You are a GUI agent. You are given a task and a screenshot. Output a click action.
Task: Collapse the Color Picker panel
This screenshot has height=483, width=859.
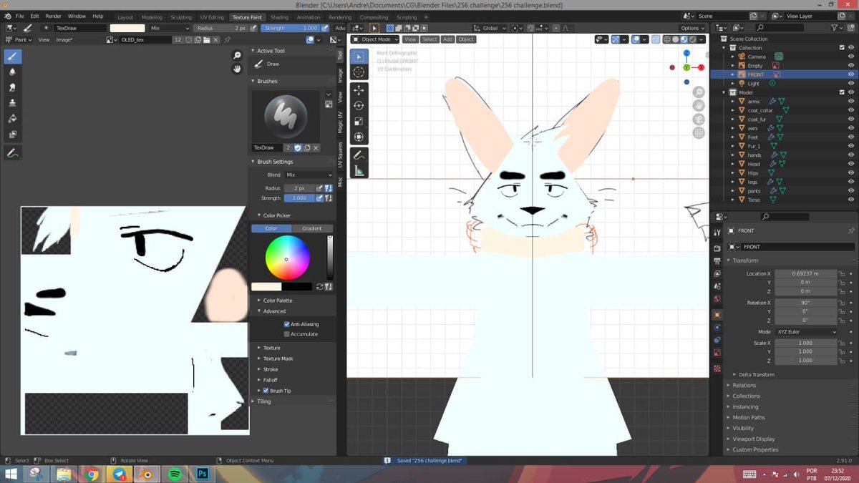pyautogui.click(x=276, y=215)
